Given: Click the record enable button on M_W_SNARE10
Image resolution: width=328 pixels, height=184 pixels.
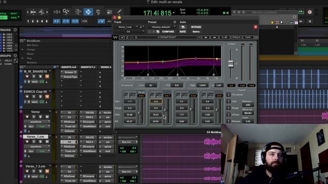Looking at the screenshot, I should [x=27, y=77].
